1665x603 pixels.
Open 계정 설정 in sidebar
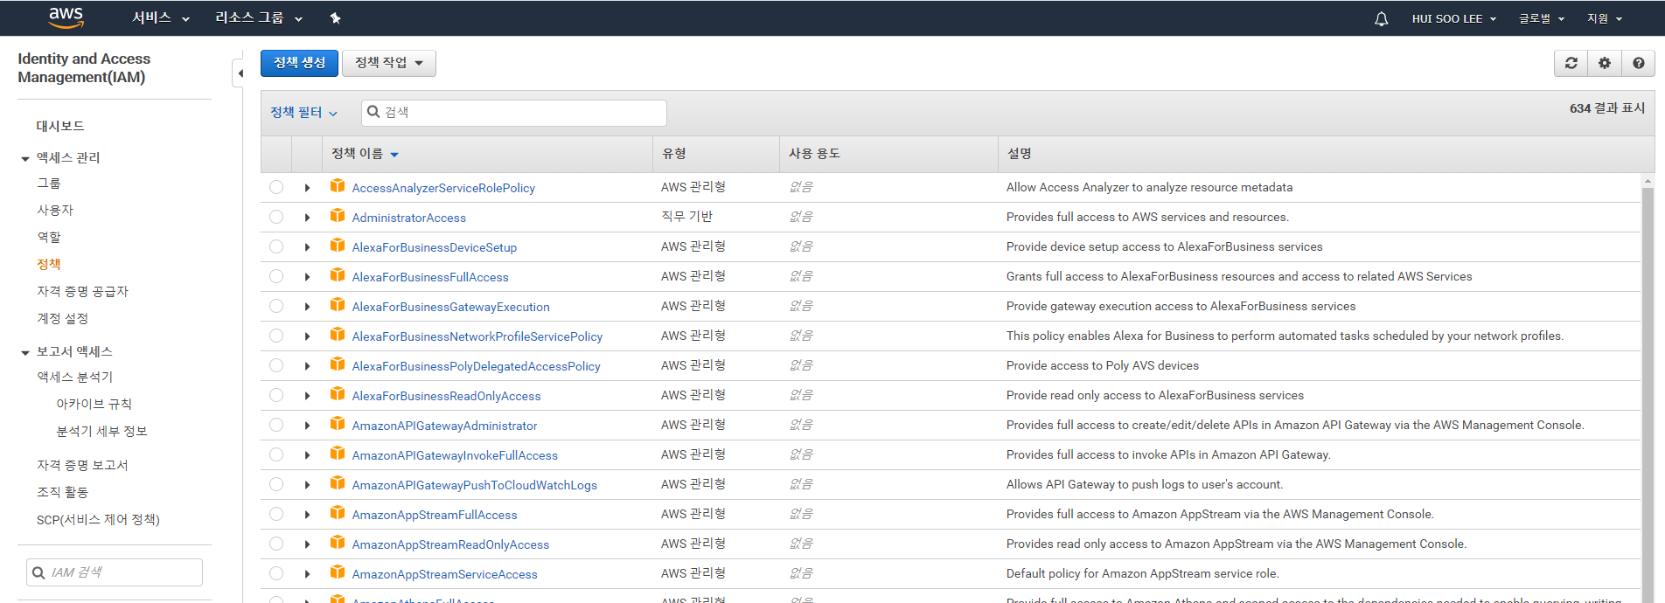point(62,319)
